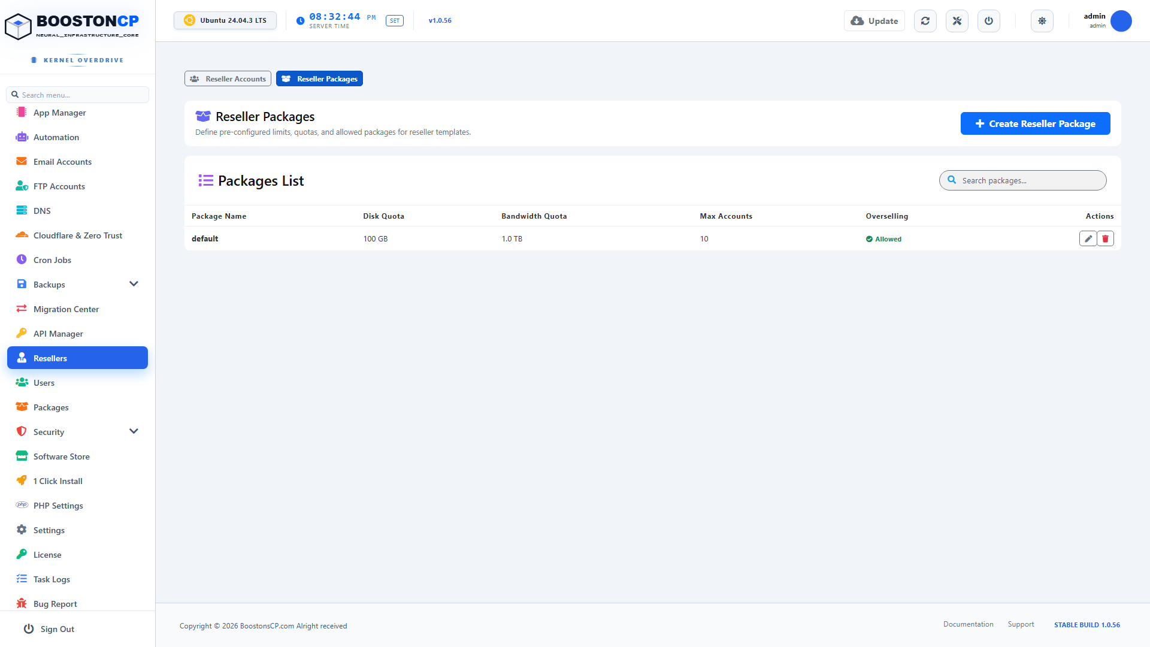Click the SET server time button
The width and height of the screenshot is (1150, 647).
click(x=395, y=21)
